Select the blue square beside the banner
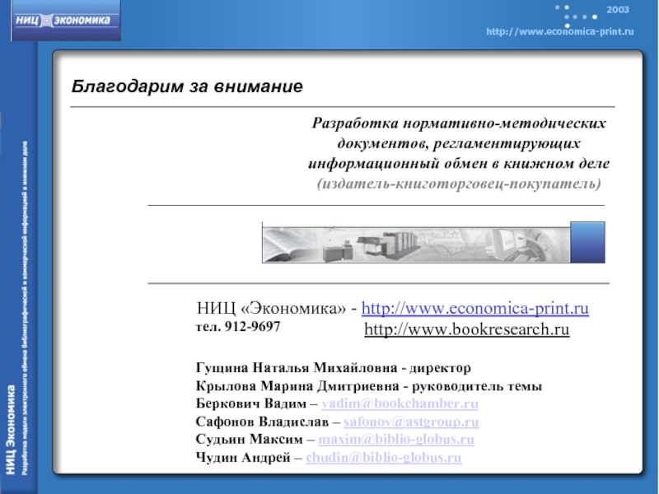 (587, 242)
